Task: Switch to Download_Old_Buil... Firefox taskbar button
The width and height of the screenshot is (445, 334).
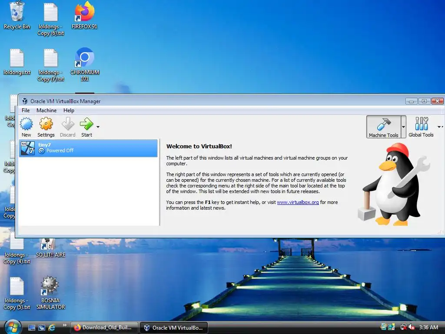Action: (x=104, y=327)
